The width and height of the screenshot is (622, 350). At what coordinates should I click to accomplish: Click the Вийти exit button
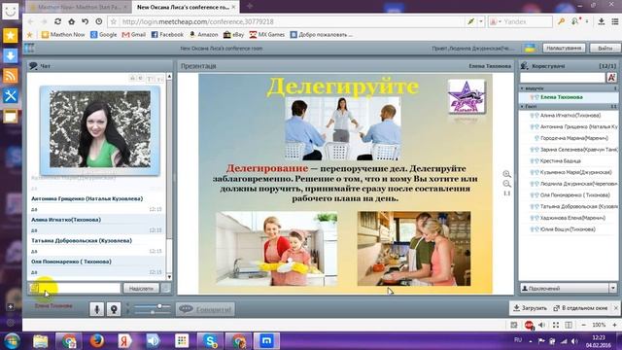pos(605,48)
